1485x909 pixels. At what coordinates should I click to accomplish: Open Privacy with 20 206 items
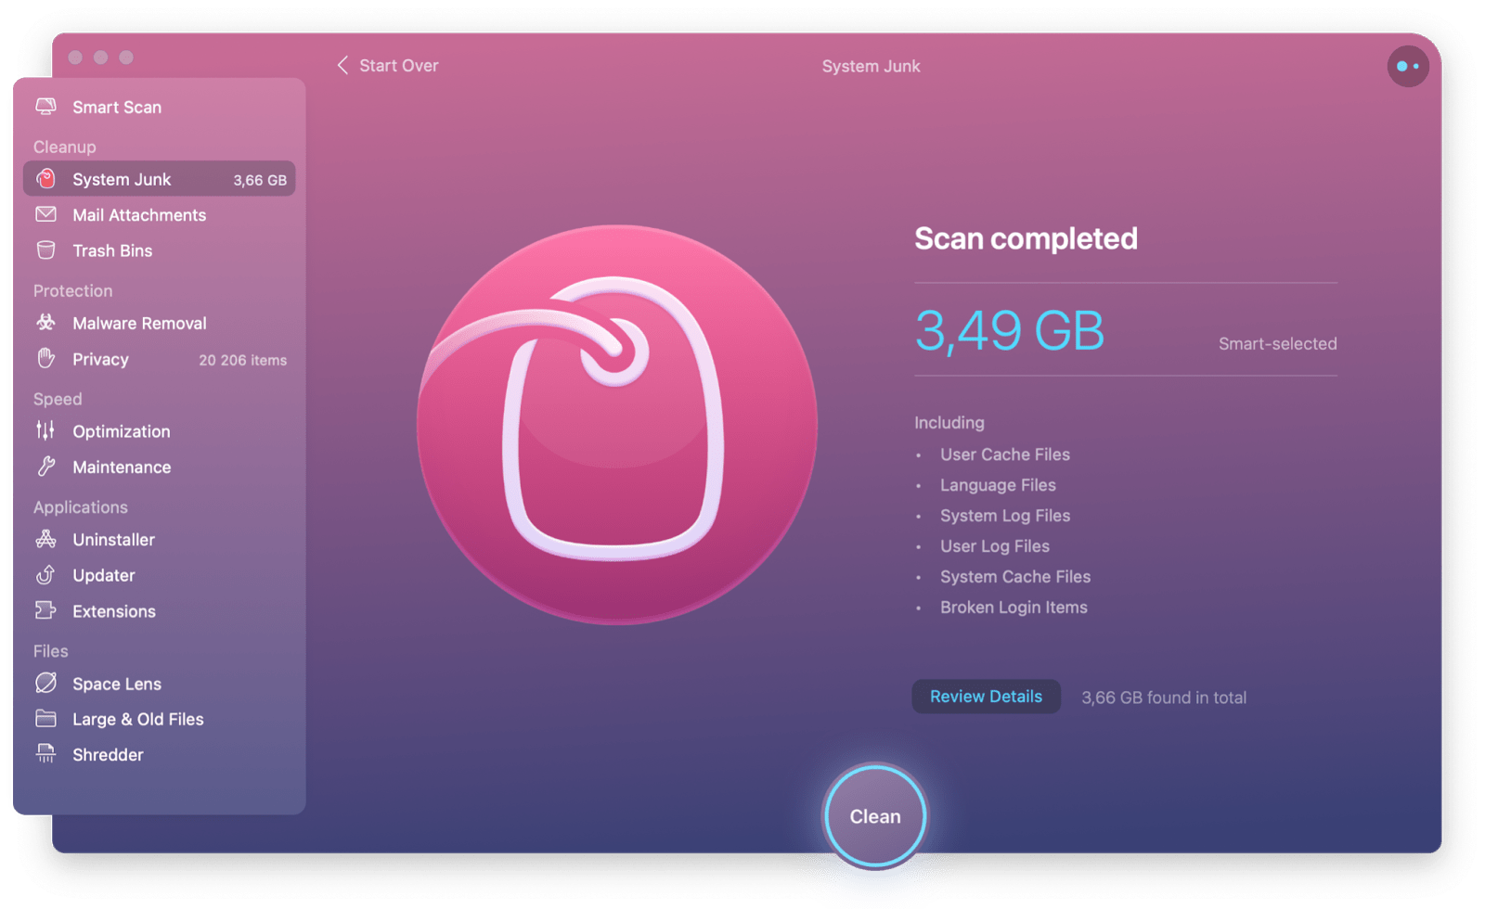[x=159, y=359]
